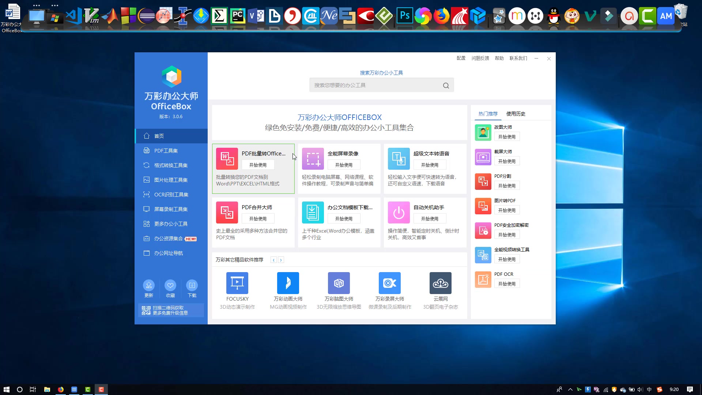Open 超级文本转语音 tool
Viewport: 702px width, 395px height.
(x=429, y=165)
